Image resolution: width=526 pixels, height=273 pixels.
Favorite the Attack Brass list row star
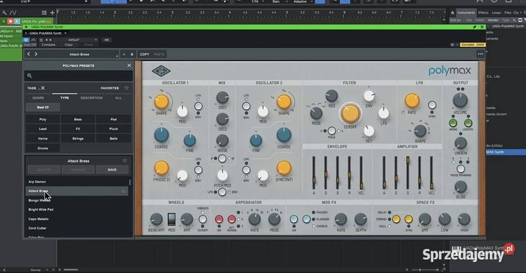coord(123,191)
